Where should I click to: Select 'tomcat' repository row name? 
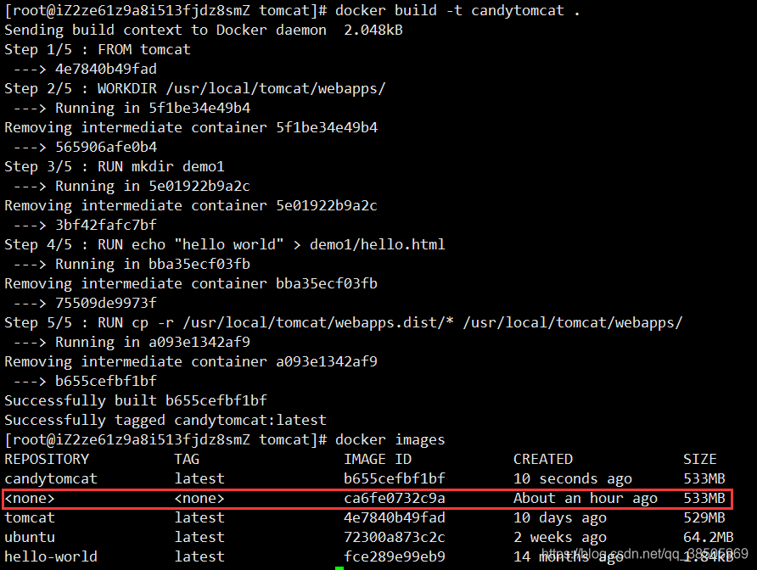[30, 518]
